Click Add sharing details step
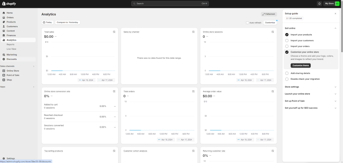The width and height of the screenshot is (343, 163). click(300, 73)
